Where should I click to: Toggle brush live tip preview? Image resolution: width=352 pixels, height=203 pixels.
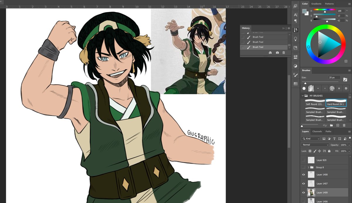[x=325, y=125]
